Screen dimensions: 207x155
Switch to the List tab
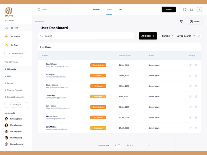[x=120, y=9]
